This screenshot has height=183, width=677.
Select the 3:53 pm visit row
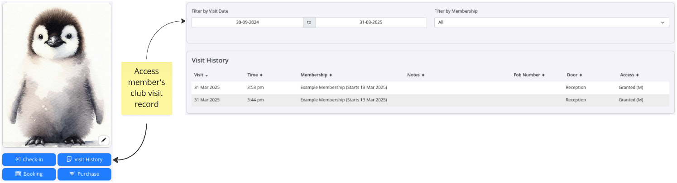click(430, 87)
